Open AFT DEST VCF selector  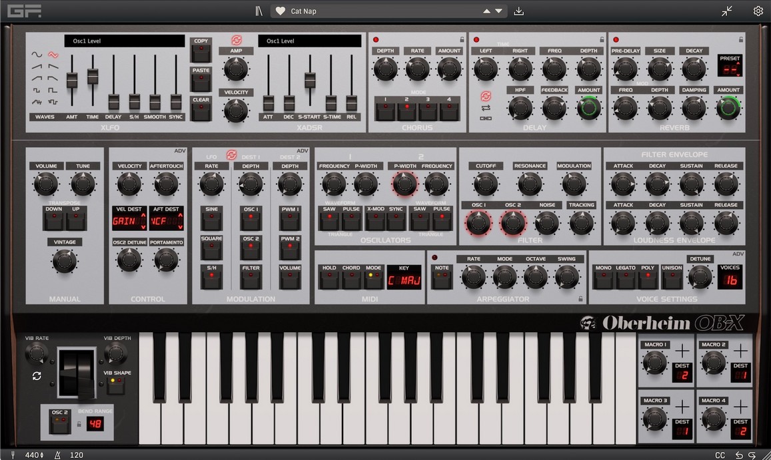click(166, 221)
